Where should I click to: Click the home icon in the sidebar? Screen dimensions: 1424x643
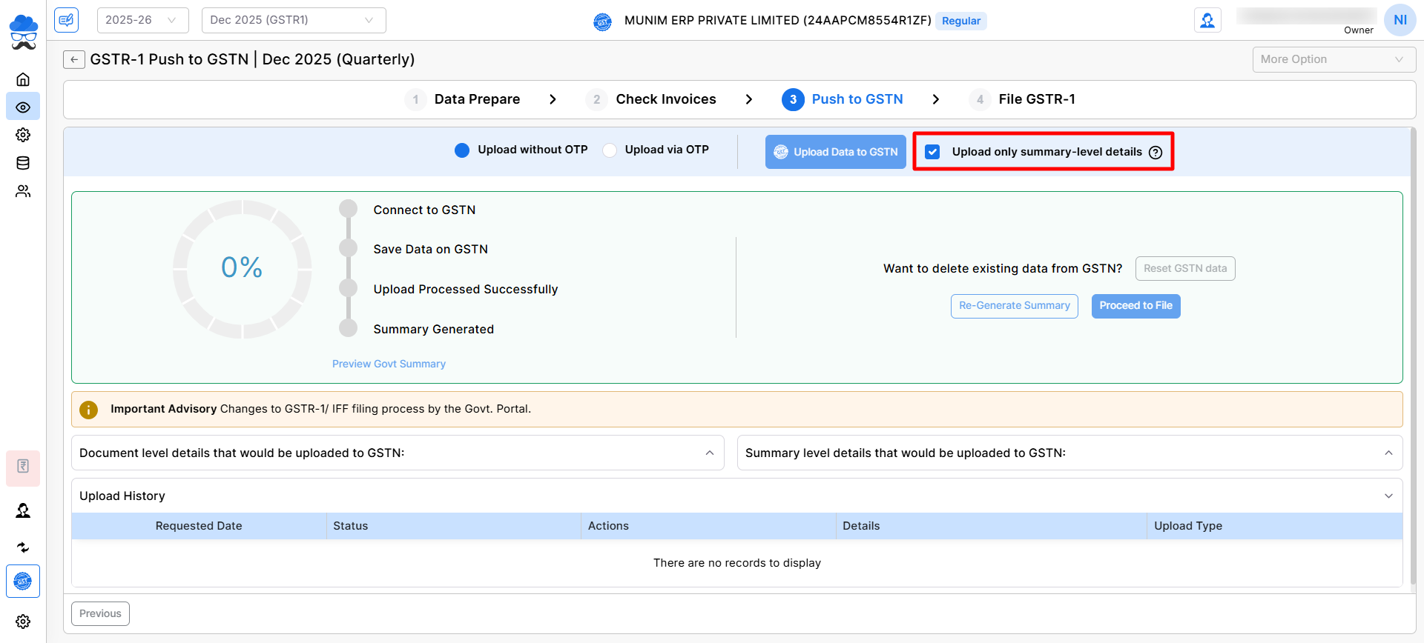coord(23,79)
